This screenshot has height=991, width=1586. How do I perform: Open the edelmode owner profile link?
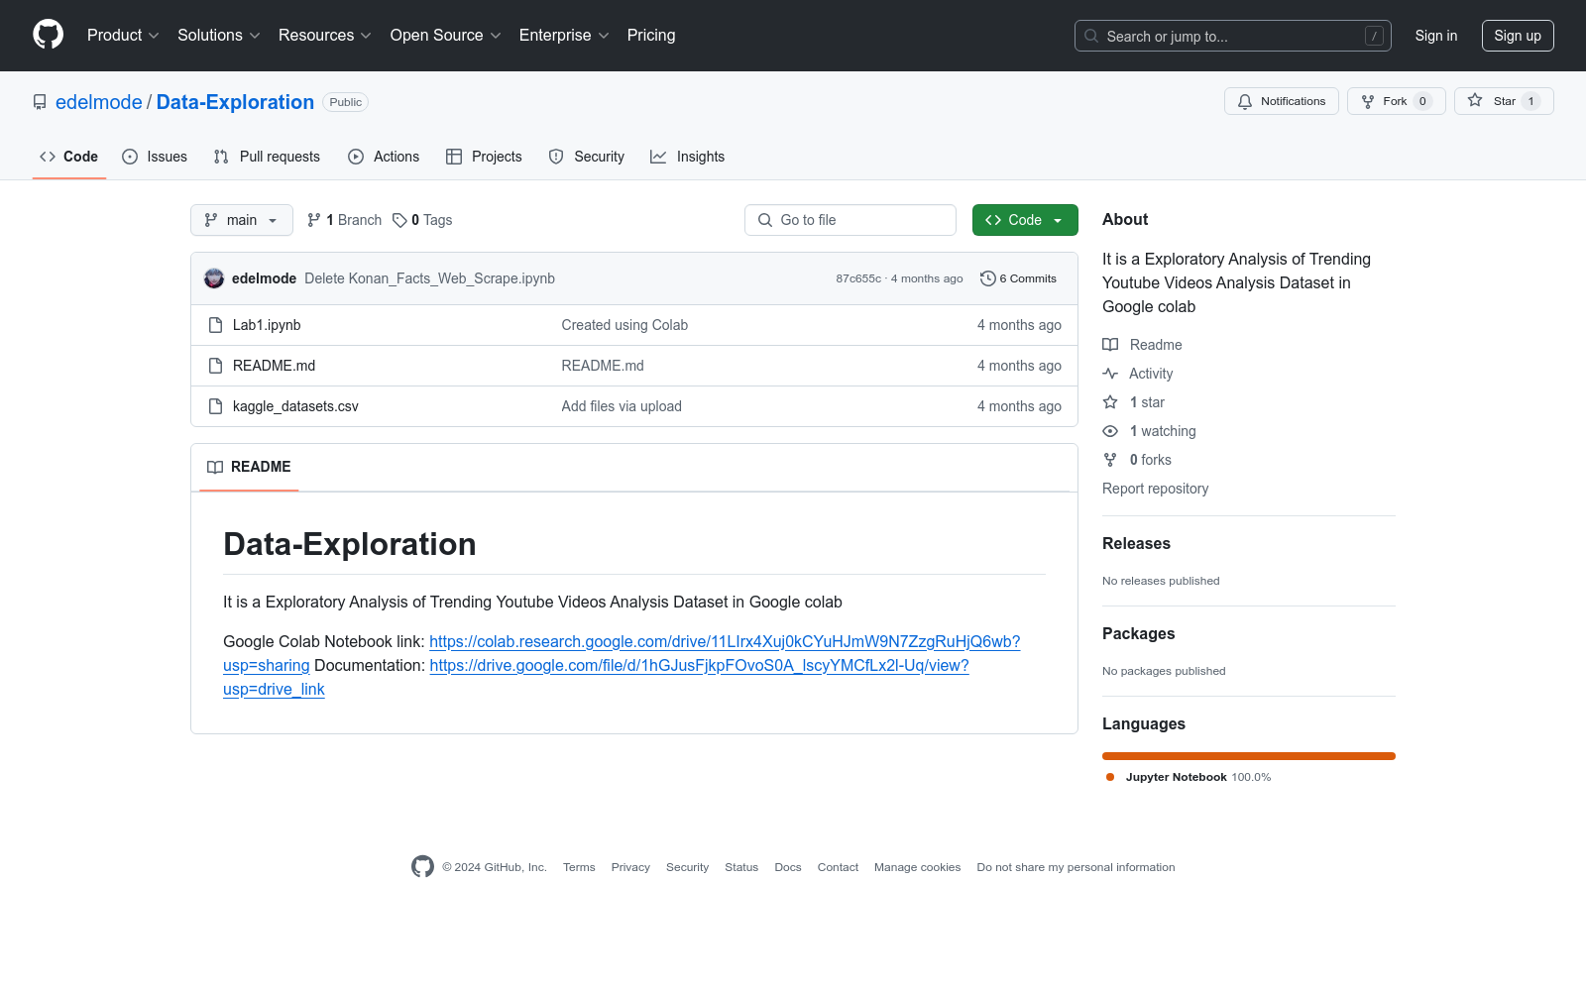99,102
